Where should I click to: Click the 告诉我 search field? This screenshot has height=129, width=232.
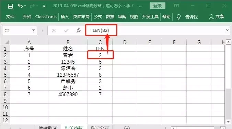[192, 17]
